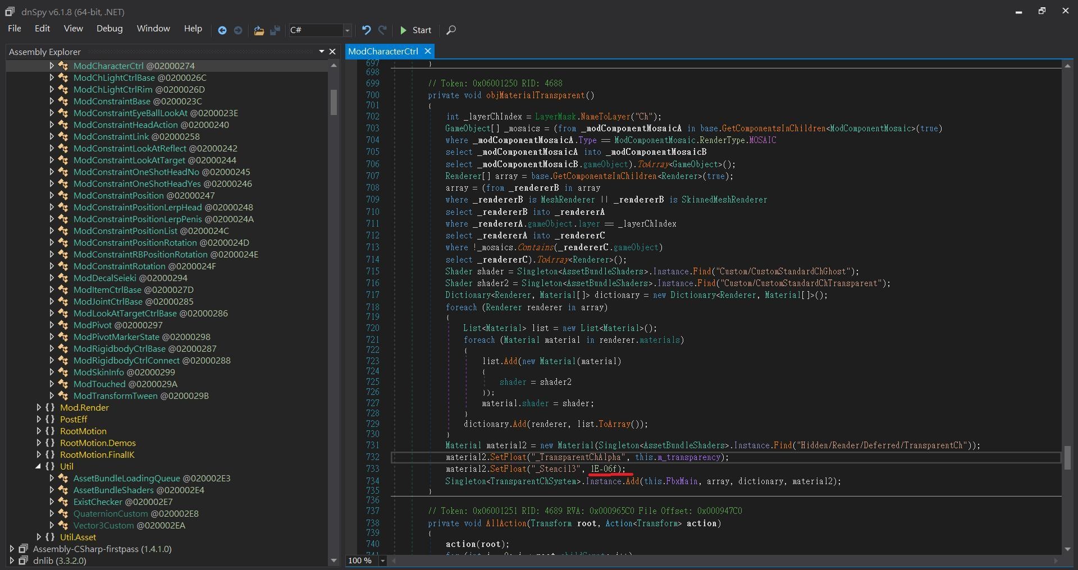1078x570 pixels.
Task: Click the Redo toolbar icon
Action: 383,30
